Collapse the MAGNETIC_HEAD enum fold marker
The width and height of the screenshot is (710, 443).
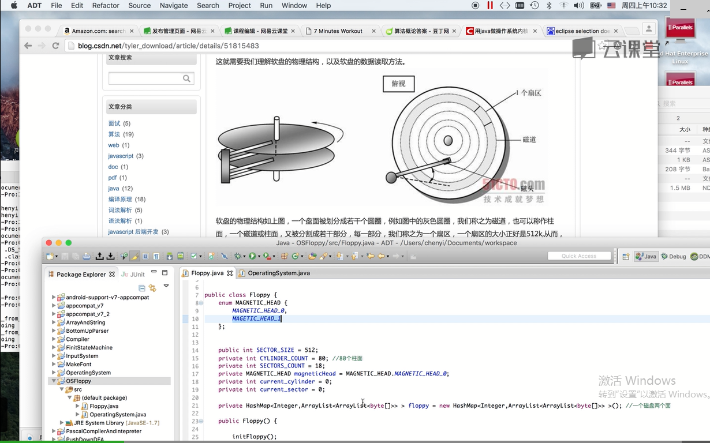(201, 303)
